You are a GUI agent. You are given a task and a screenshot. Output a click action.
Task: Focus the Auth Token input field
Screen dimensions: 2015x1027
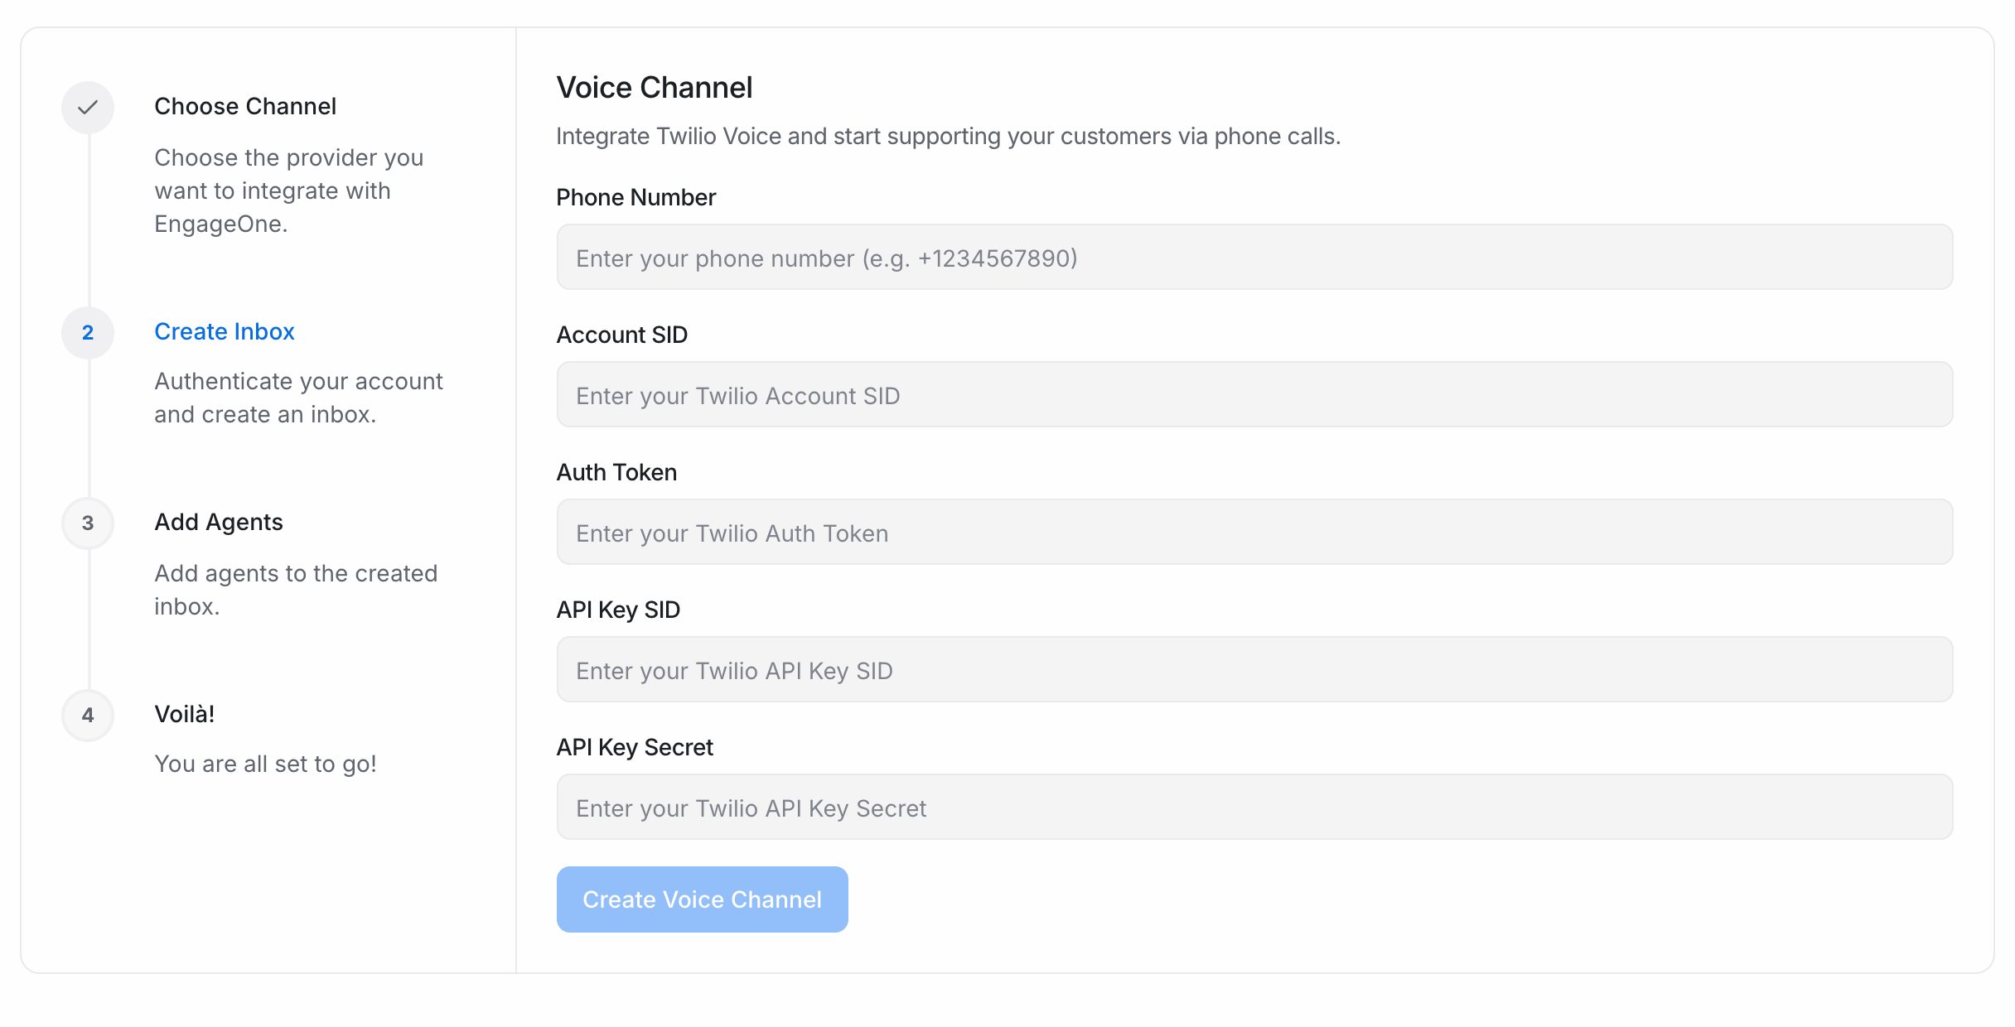coord(1254,532)
